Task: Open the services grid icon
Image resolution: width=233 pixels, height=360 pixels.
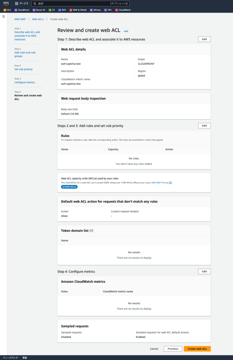Action: coord(16,3)
